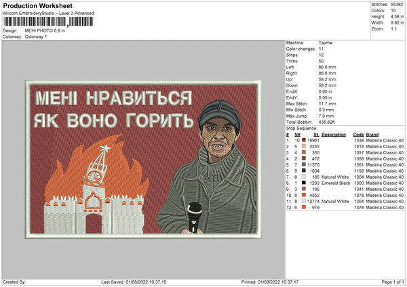Click the 'Stop Sequence:' heading
Image resolution: width=407 pixels, height=287 pixels.
click(302, 128)
